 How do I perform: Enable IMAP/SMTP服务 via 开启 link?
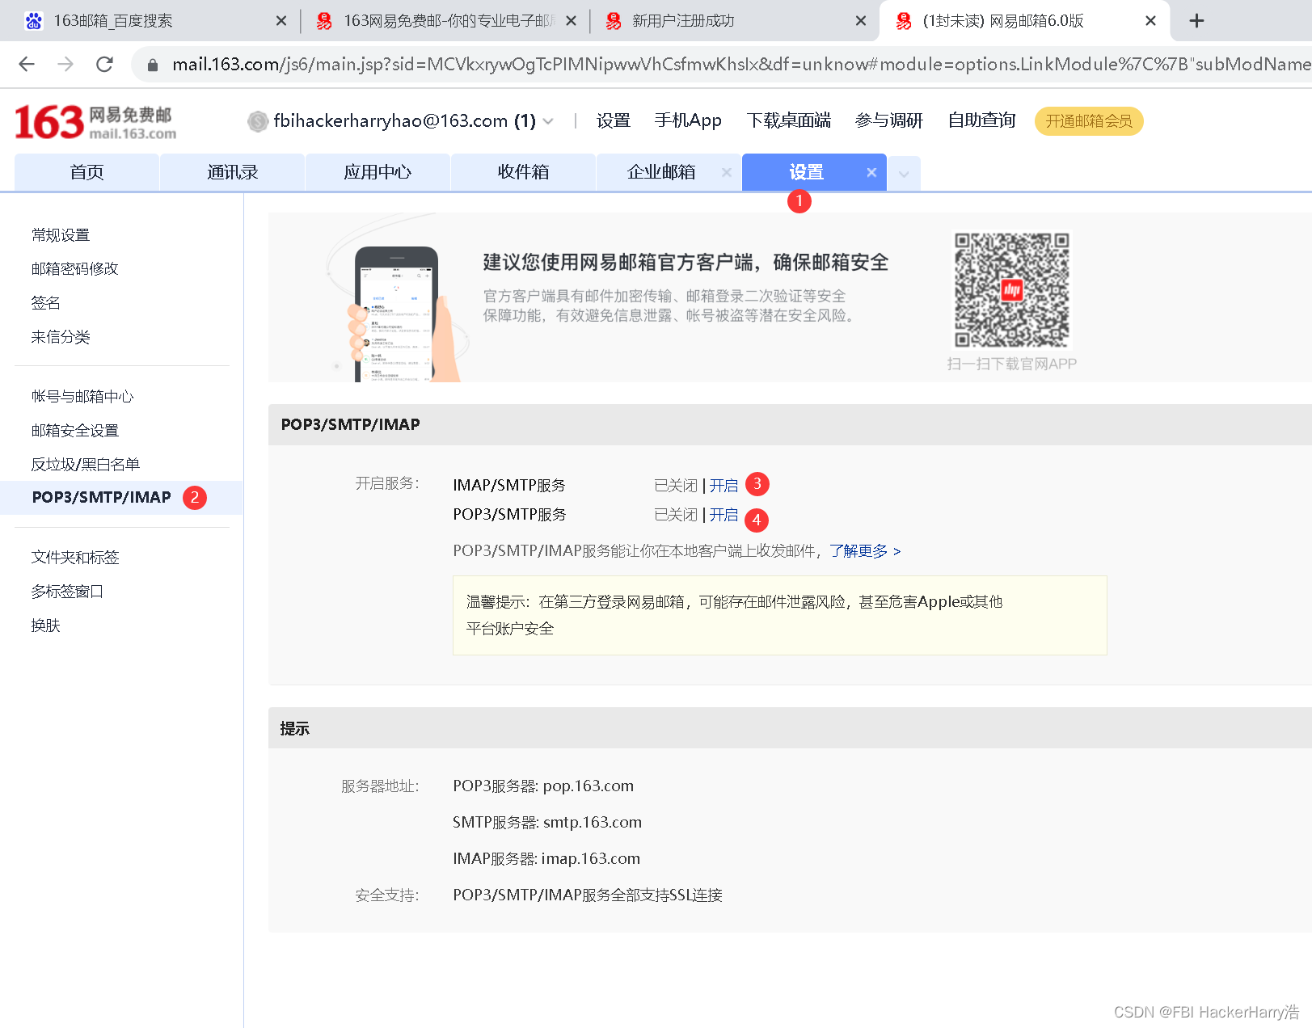coord(723,486)
